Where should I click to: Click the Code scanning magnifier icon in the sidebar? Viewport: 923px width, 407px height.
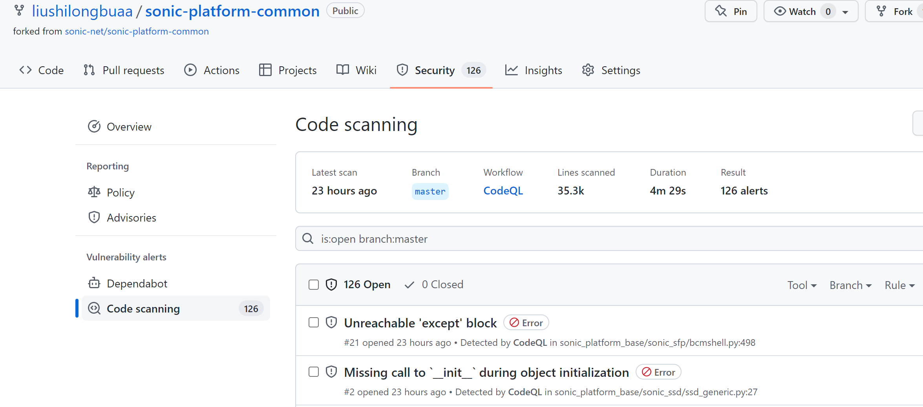94,308
